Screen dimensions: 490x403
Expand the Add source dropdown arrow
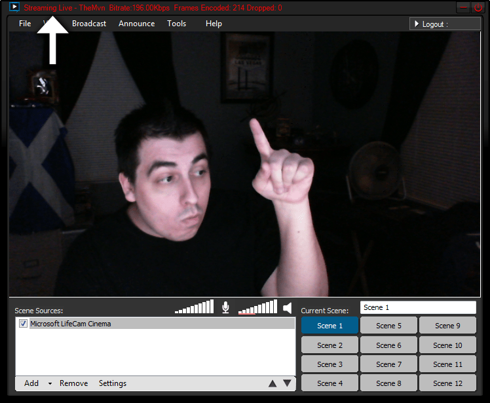point(50,383)
